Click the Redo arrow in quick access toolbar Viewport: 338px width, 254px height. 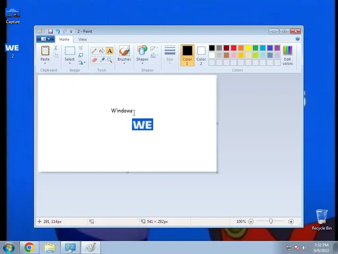pyautogui.click(x=65, y=31)
